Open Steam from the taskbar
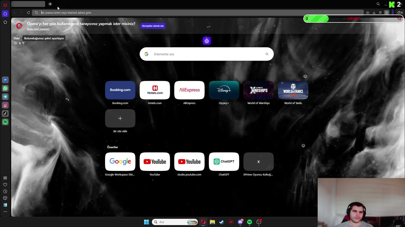The height and width of the screenshot is (227, 405). pyautogui.click(x=221, y=222)
